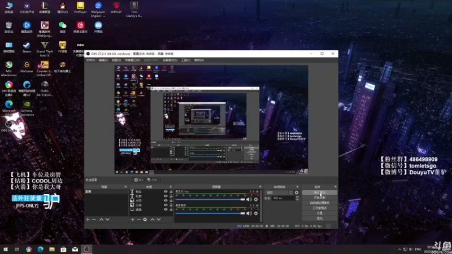Click the 开始录制 button

[x=319, y=198]
